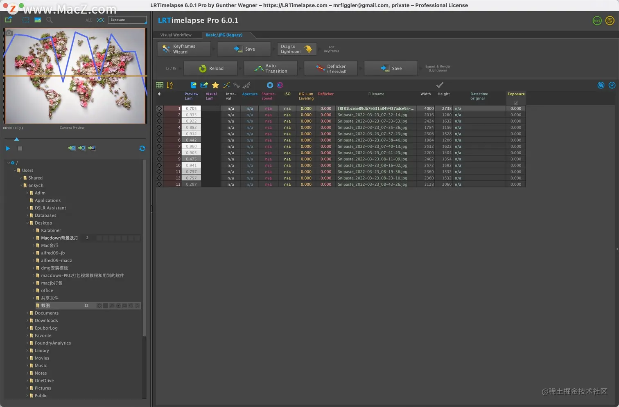
Task: Click the blue copy circle icon at right
Action: tap(601, 85)
